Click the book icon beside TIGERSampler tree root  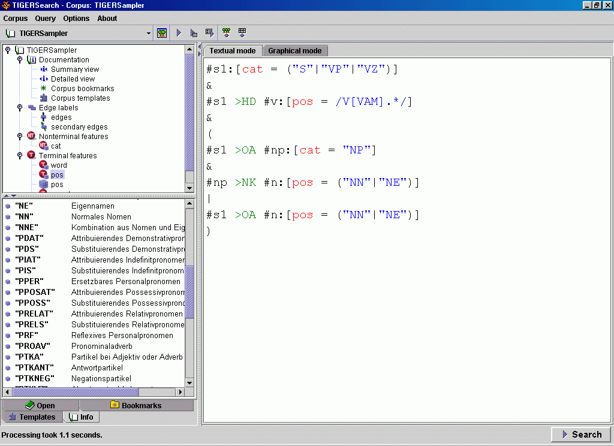(20, 50)
